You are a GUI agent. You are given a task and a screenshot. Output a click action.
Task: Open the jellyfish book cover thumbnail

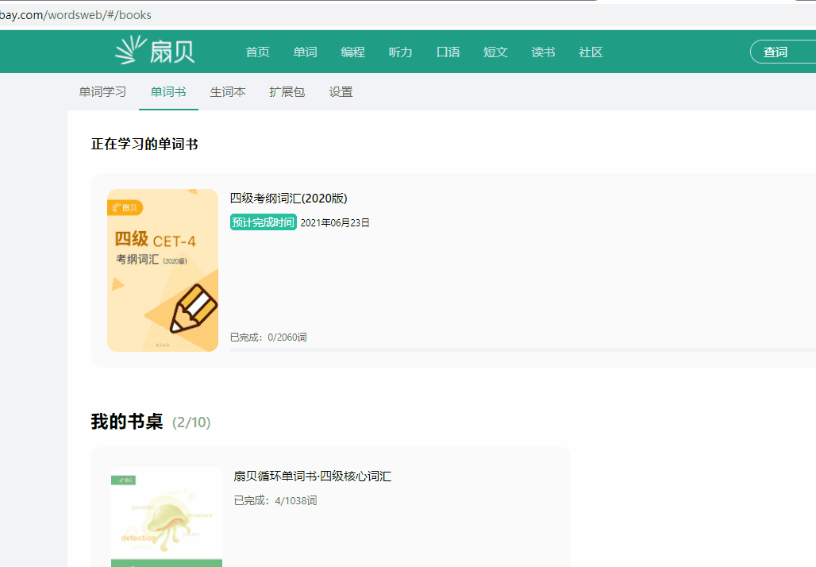(x=167, y=517)
